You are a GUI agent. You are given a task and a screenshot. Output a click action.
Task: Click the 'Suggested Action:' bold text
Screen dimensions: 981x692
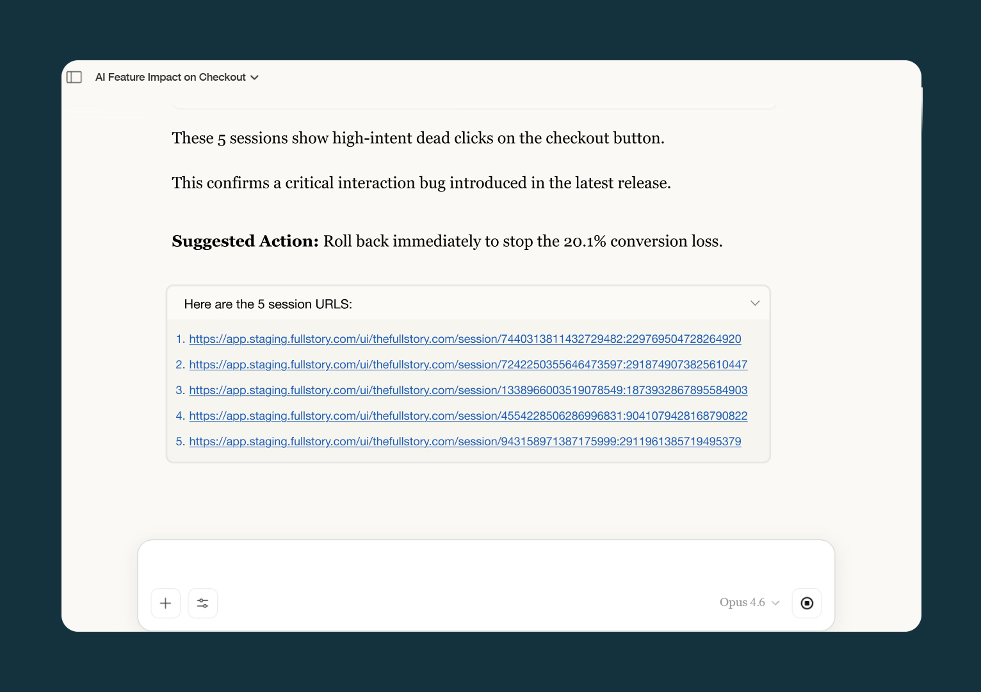click(245, 241)
